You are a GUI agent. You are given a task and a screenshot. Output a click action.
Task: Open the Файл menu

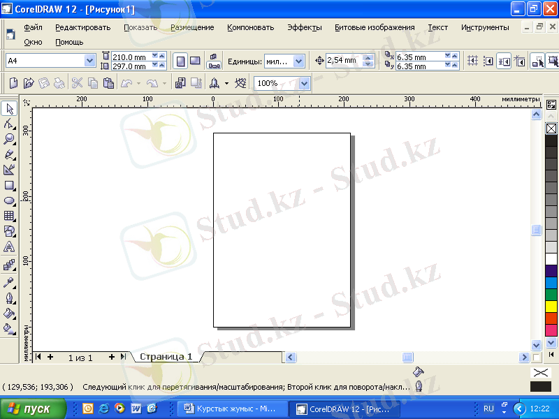33,27
